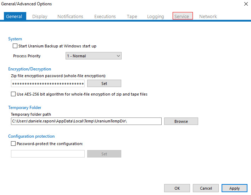Viewport: 251px width, 195px height.
Task: Open the Display tab
Action: (x=40, y=16)
